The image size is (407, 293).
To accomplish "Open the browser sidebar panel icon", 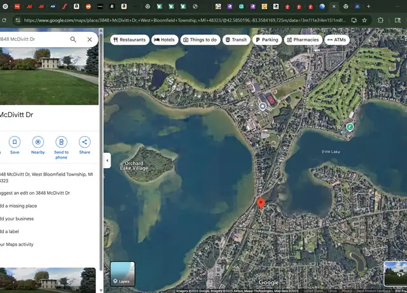I will pyautogui.click(x=397, y=20).
